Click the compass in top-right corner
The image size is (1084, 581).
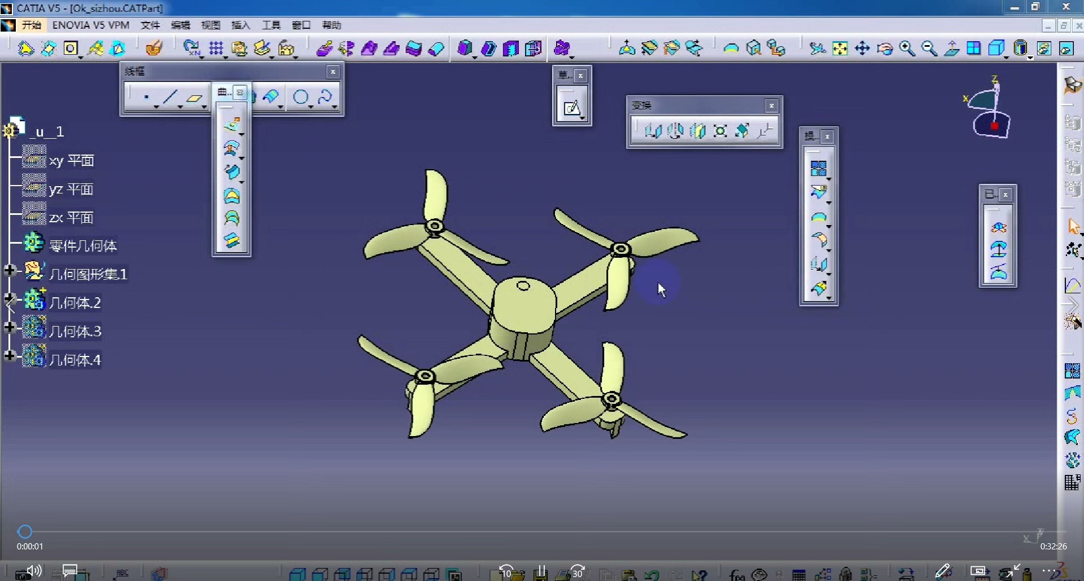988,108
